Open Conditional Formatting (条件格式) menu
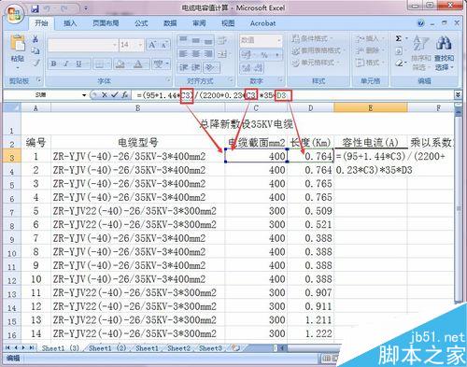467x367 pixels. pos(312,38)
